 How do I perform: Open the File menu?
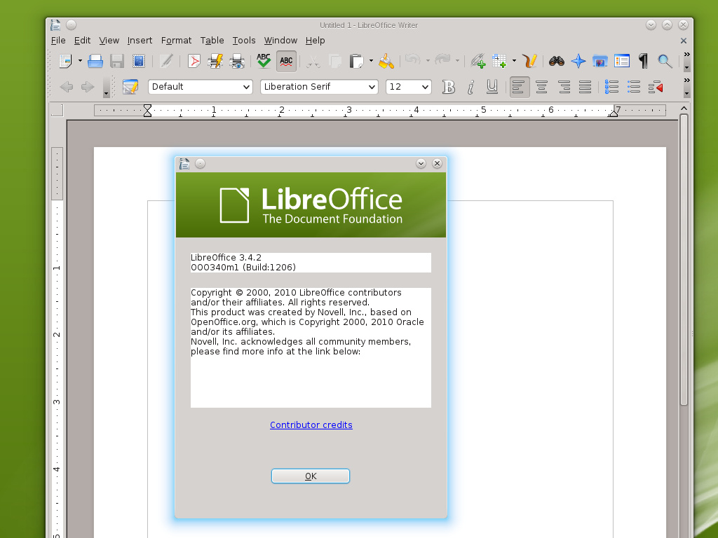58,40
